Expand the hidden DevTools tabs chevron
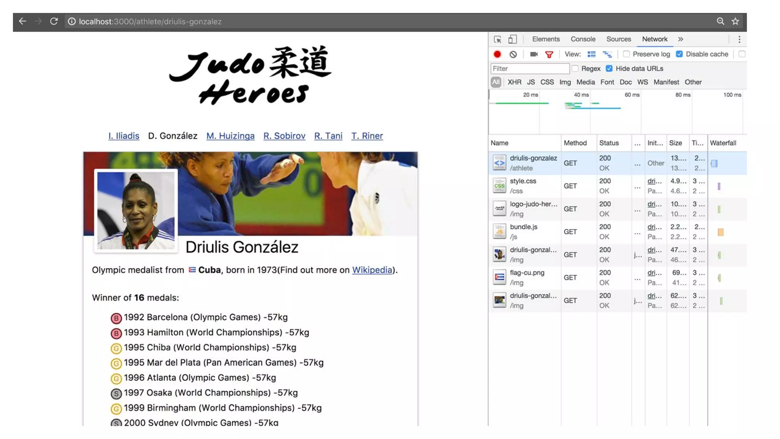The image size is (780, 439). [681, 39]
